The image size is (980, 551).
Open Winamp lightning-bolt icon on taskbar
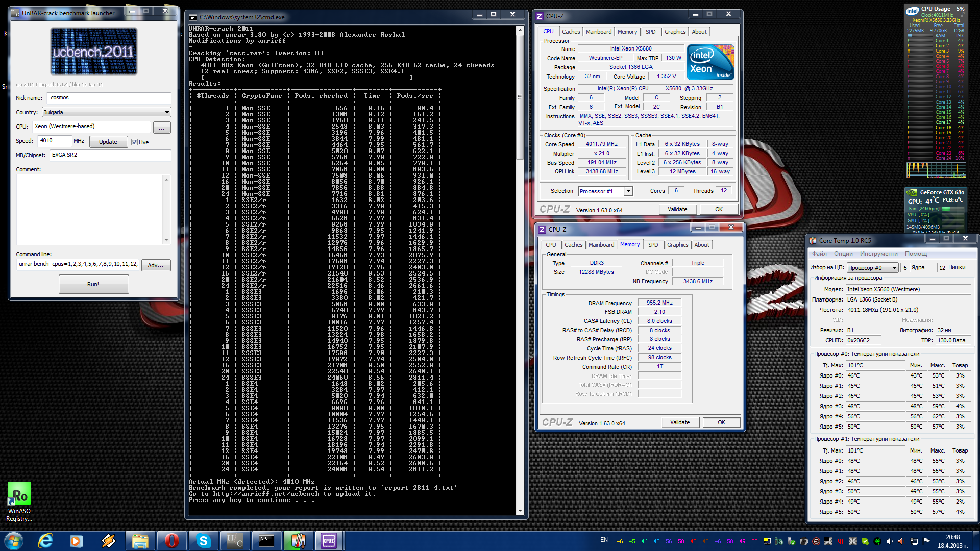coord(108,541)
